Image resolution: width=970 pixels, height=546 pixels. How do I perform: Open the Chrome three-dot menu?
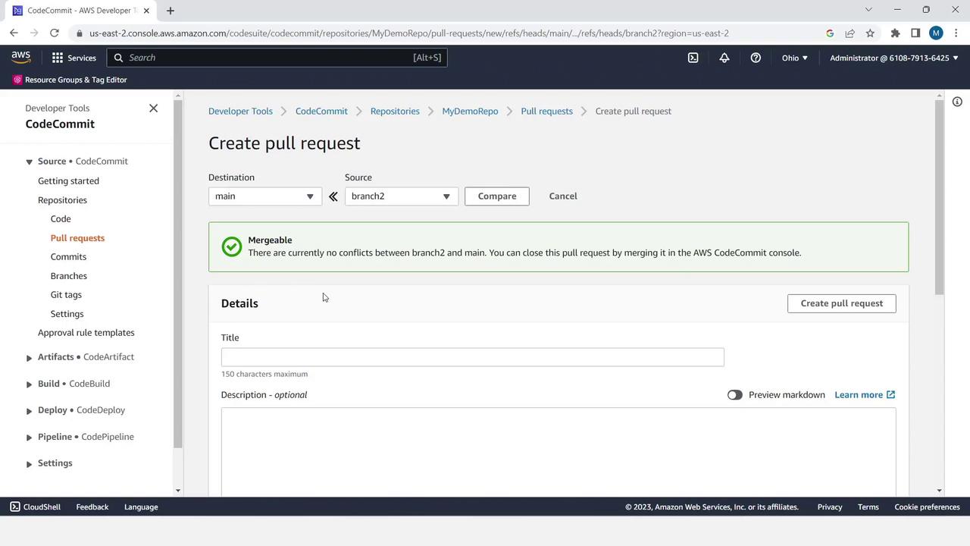[x=956, y=33]
